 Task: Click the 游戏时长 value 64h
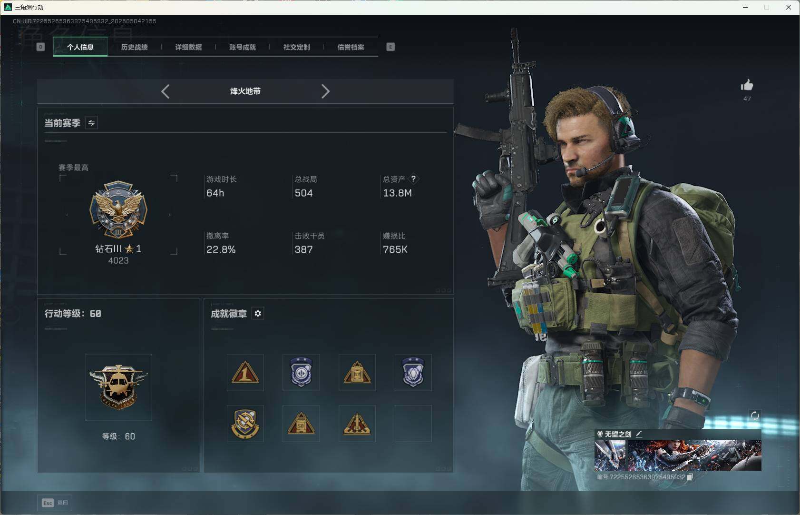pyautogui.click(x=215, y=193)
